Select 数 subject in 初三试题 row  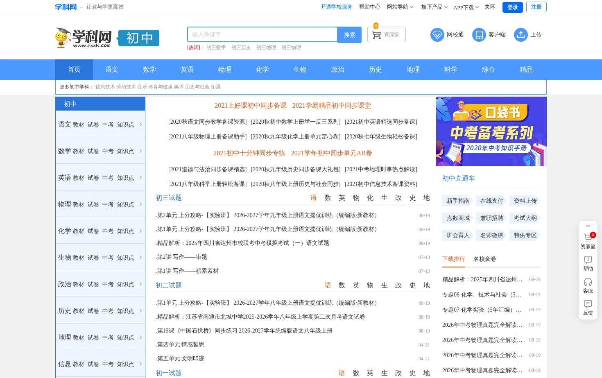point(328,198)
